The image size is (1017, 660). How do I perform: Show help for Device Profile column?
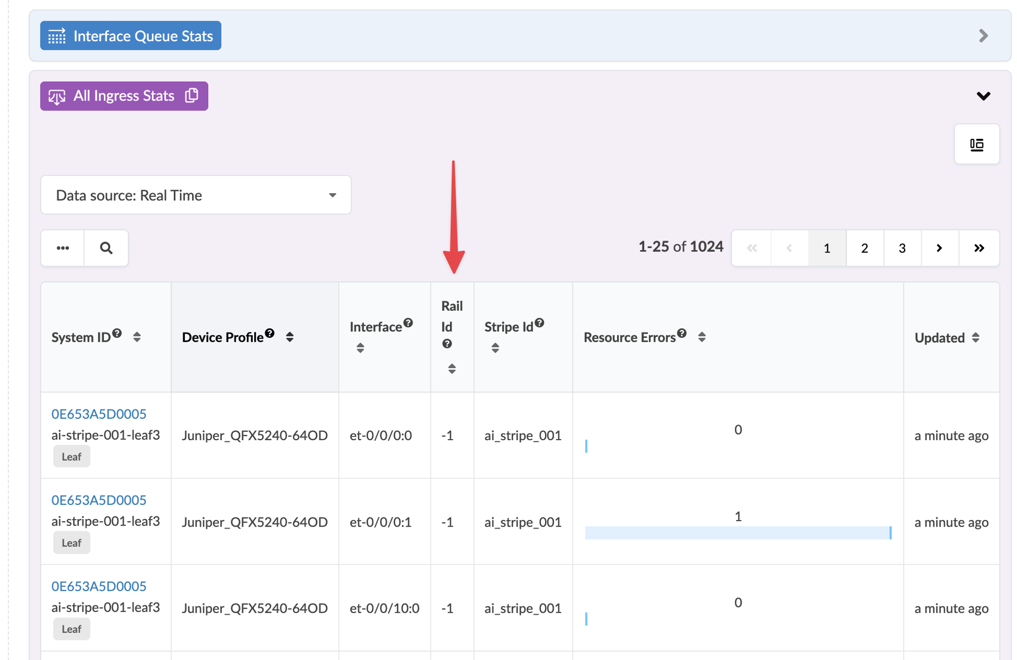coord(270,333)
